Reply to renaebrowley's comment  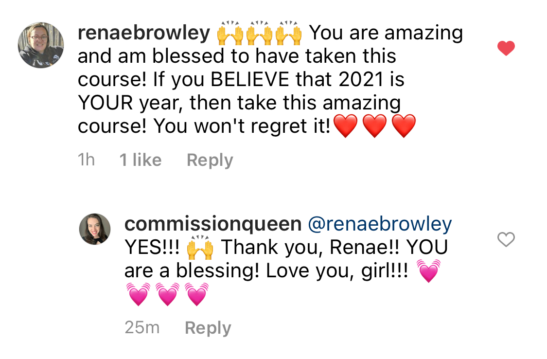coord(210,160)
